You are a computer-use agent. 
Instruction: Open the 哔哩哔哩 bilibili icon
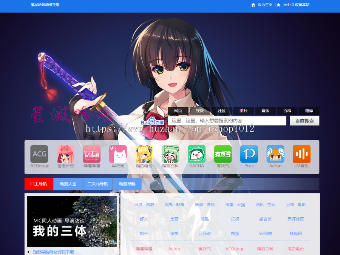point(92,154)
